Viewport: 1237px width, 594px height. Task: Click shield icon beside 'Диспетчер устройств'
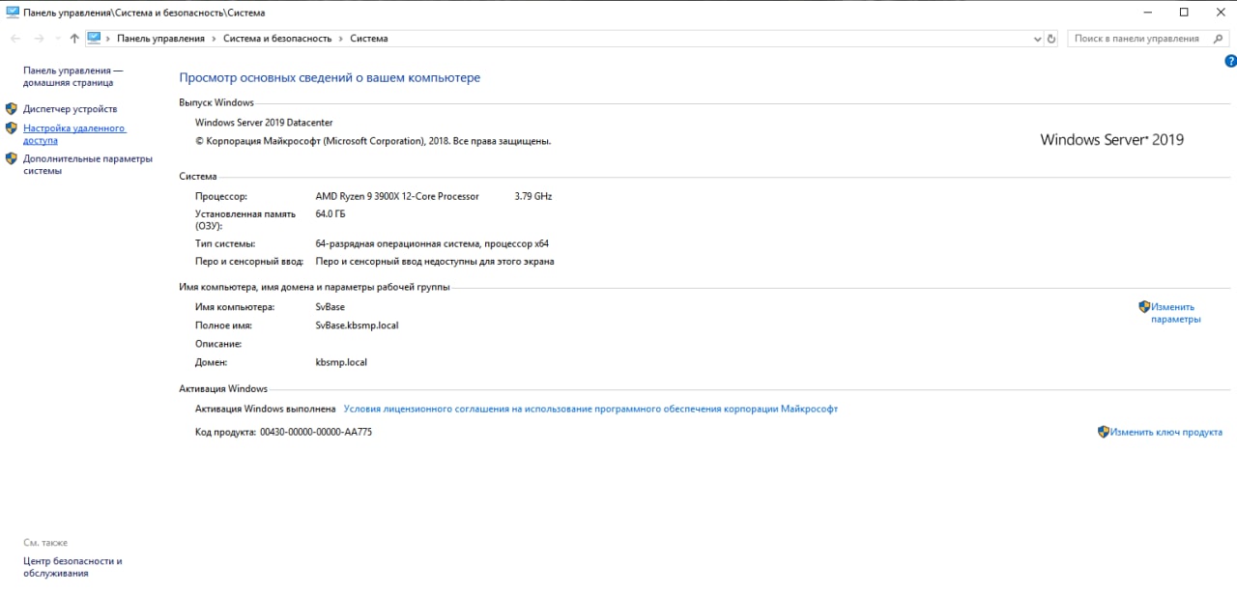(12, 109)
